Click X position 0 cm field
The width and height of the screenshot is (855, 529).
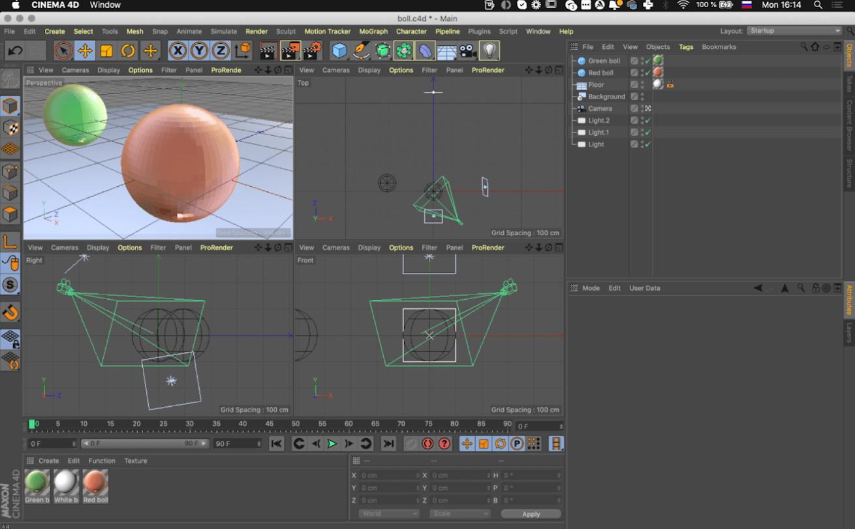390,475
